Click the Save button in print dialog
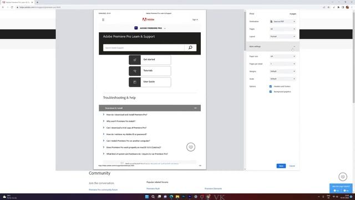Screen dimensions: 355x200 point(281,166)
